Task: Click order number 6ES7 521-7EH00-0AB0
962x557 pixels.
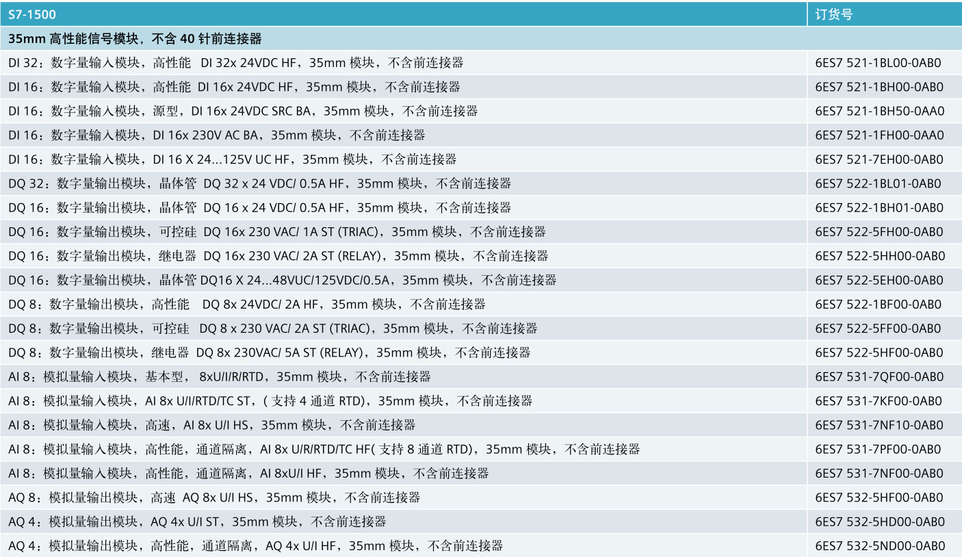Action: (879, 159)
